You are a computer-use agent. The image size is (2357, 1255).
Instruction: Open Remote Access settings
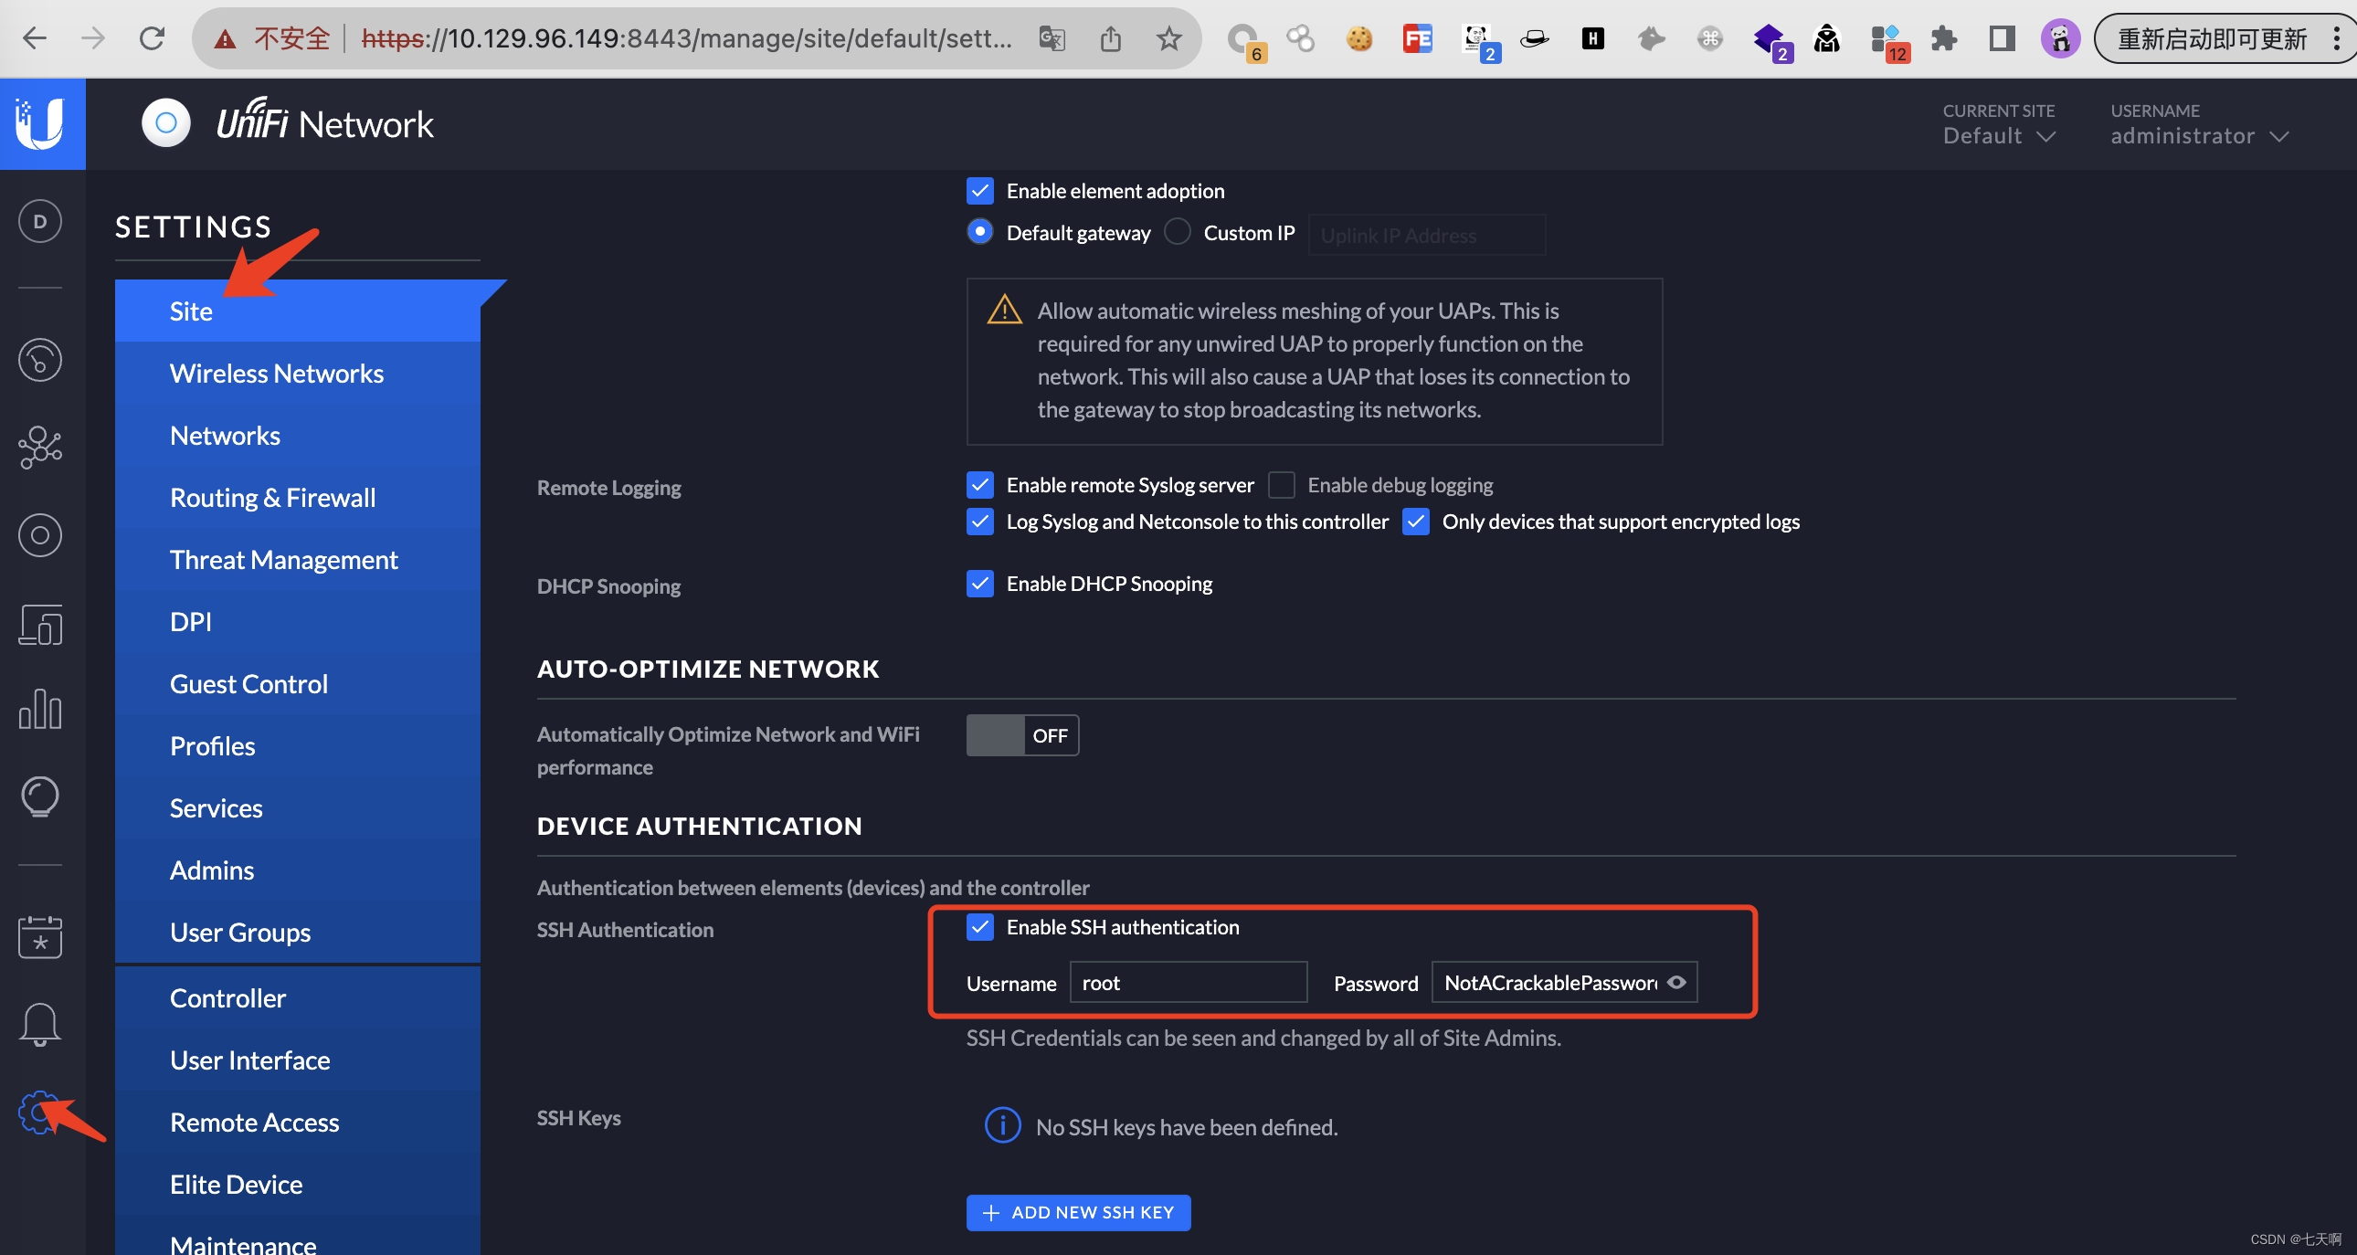(298, 1123)
